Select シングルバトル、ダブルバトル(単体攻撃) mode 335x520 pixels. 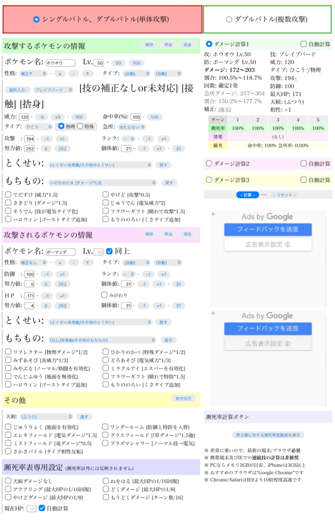(36, 20)
